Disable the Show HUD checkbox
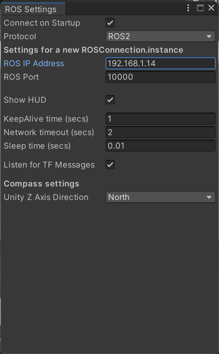Image resolution: width=219 pixels, height=354 pixels. pyautogui.click(x=110, y=100)
